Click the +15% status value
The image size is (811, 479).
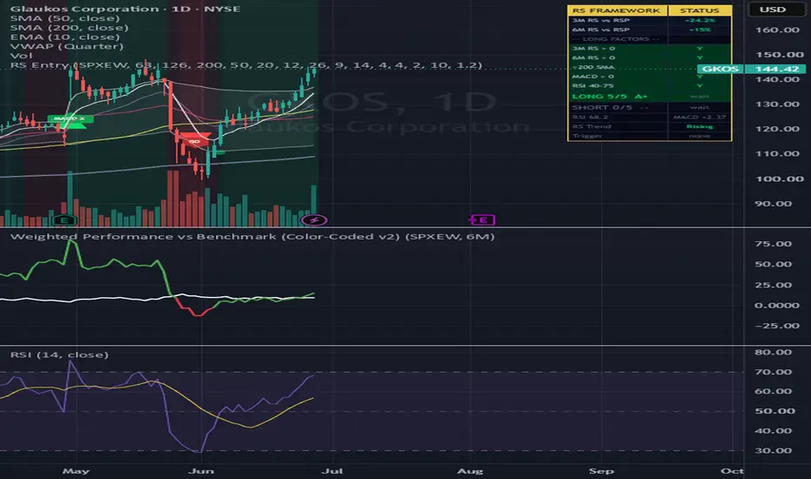coord(700,30)
